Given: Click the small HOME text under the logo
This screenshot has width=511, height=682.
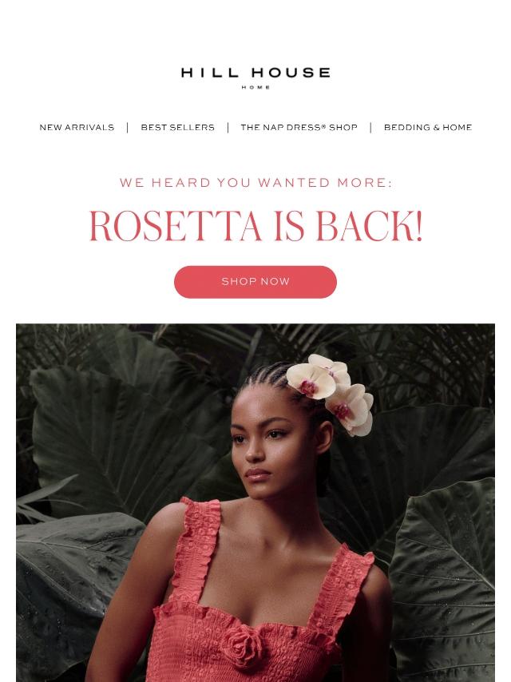Looking at the screenshot, I should 255,87.
